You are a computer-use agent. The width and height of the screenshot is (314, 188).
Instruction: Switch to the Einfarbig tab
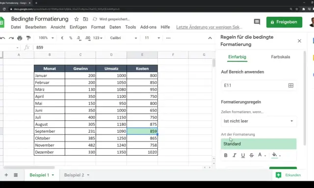click(x=237, y=57)
